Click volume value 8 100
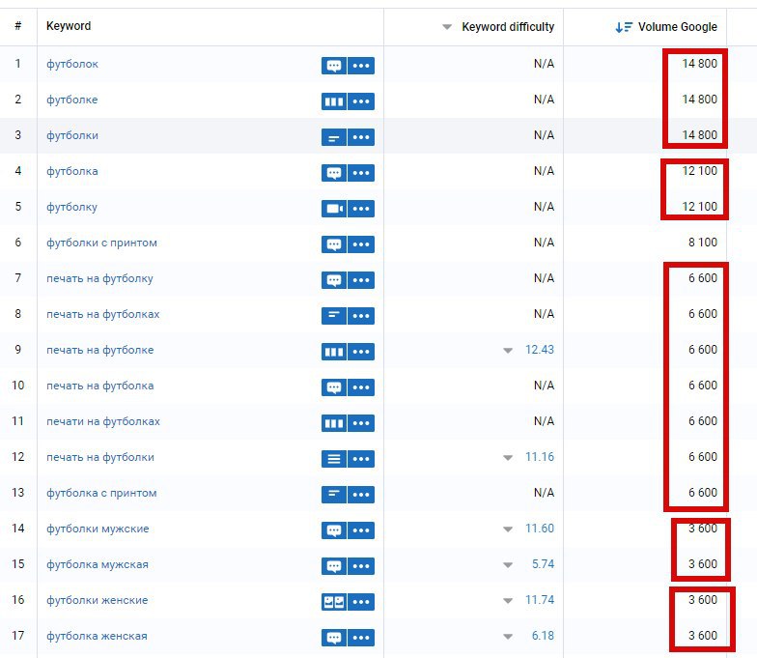This screenshot has width=757, height=658. click(703, 243)
